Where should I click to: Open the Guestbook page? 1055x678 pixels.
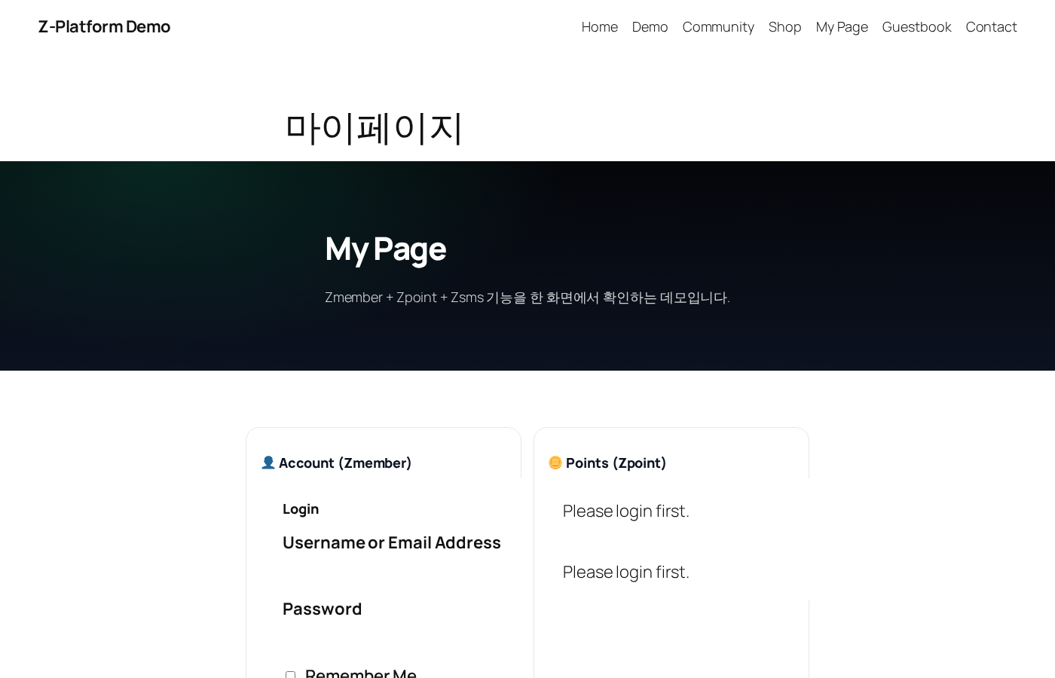tap(916, 26)
